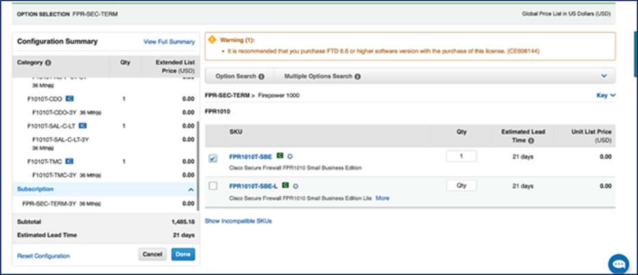The image size is (638, 275).
Task: Uncheck the FPR1010T-SBE checkbox
Action: [213, 159]
